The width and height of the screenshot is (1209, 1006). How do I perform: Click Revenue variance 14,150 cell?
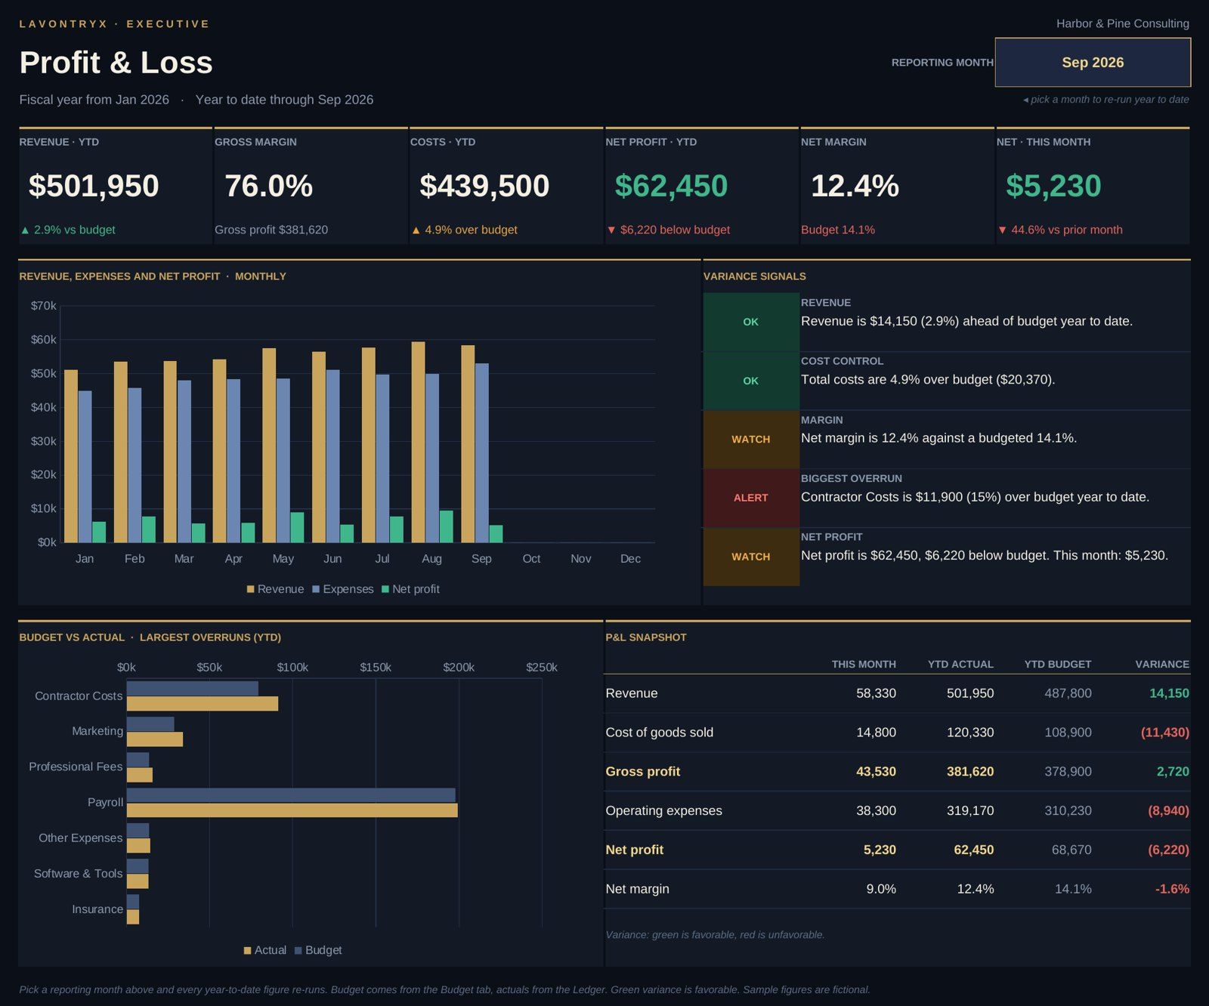point(1169,693)
